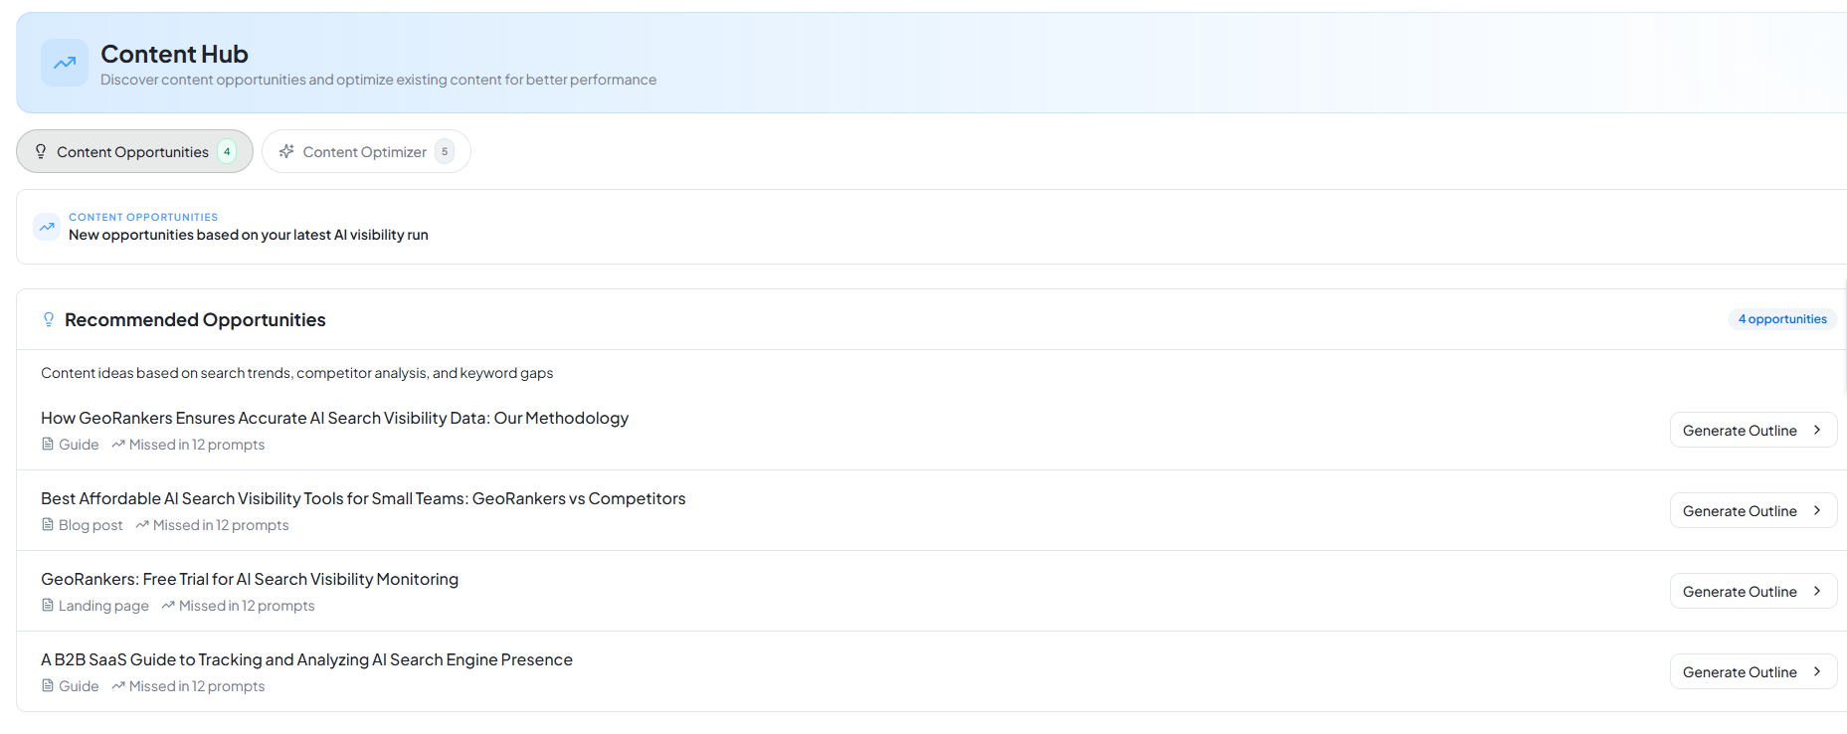Click the chevron arrow in Landing page row's button

click(1817, 591)
